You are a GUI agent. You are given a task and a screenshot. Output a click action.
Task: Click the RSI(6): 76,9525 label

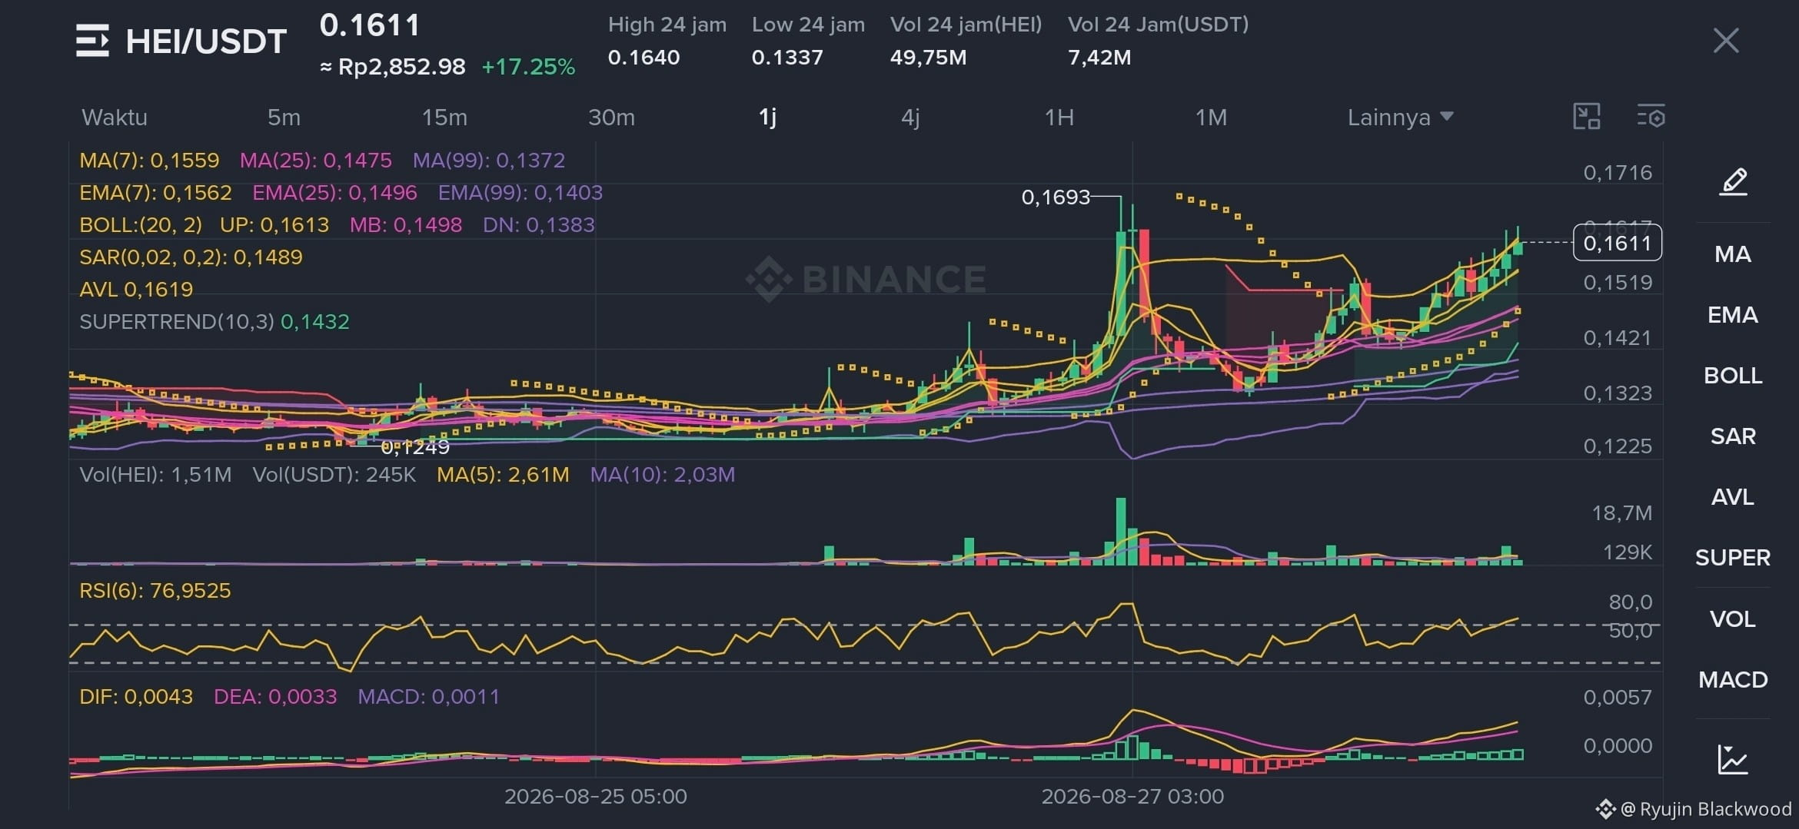click(155, 591)
